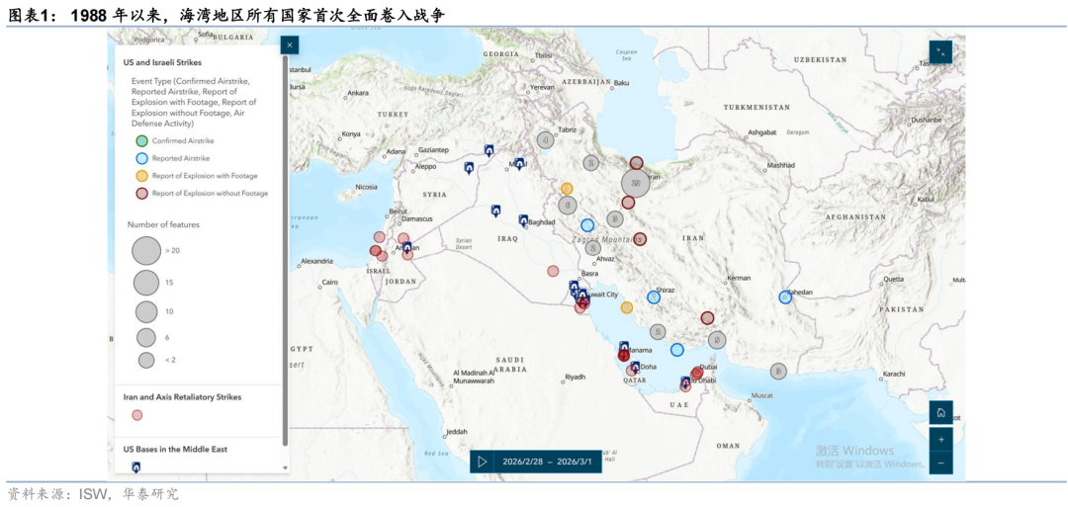Click the blue airstrike marker at Zahedan

[785, 296]
